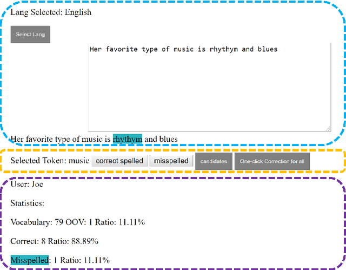Mark the selected token as misspelled
This screenshot has height=270, width=346.
171,161
